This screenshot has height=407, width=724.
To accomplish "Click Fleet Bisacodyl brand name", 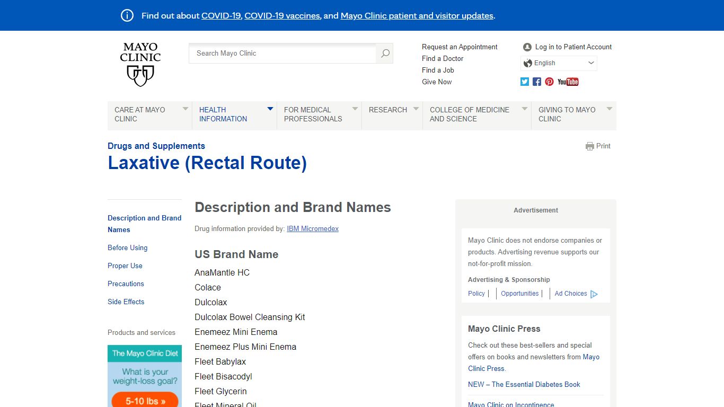I will pyautogui.click(x=223, y=377).
